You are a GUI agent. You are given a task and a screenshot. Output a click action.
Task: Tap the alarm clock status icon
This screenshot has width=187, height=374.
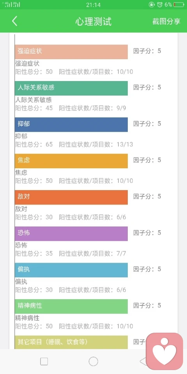(x=160, y=5)
